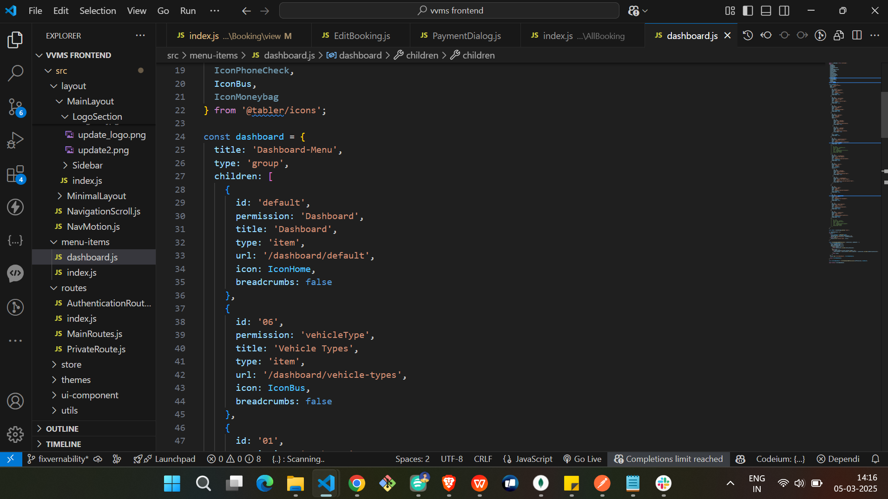Screen dimensions: 888x499
Task: Toggle the bottom Panel visibility
Action: (x=766, y=11)
